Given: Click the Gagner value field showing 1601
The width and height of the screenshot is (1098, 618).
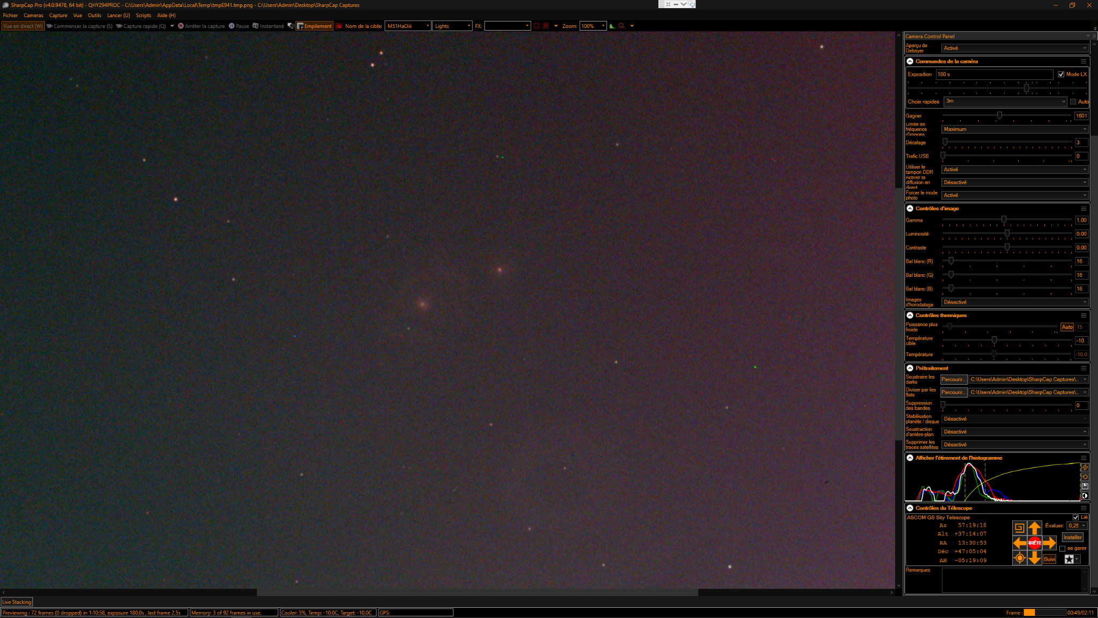Looking at the screenshot, I should point(1081,116).
